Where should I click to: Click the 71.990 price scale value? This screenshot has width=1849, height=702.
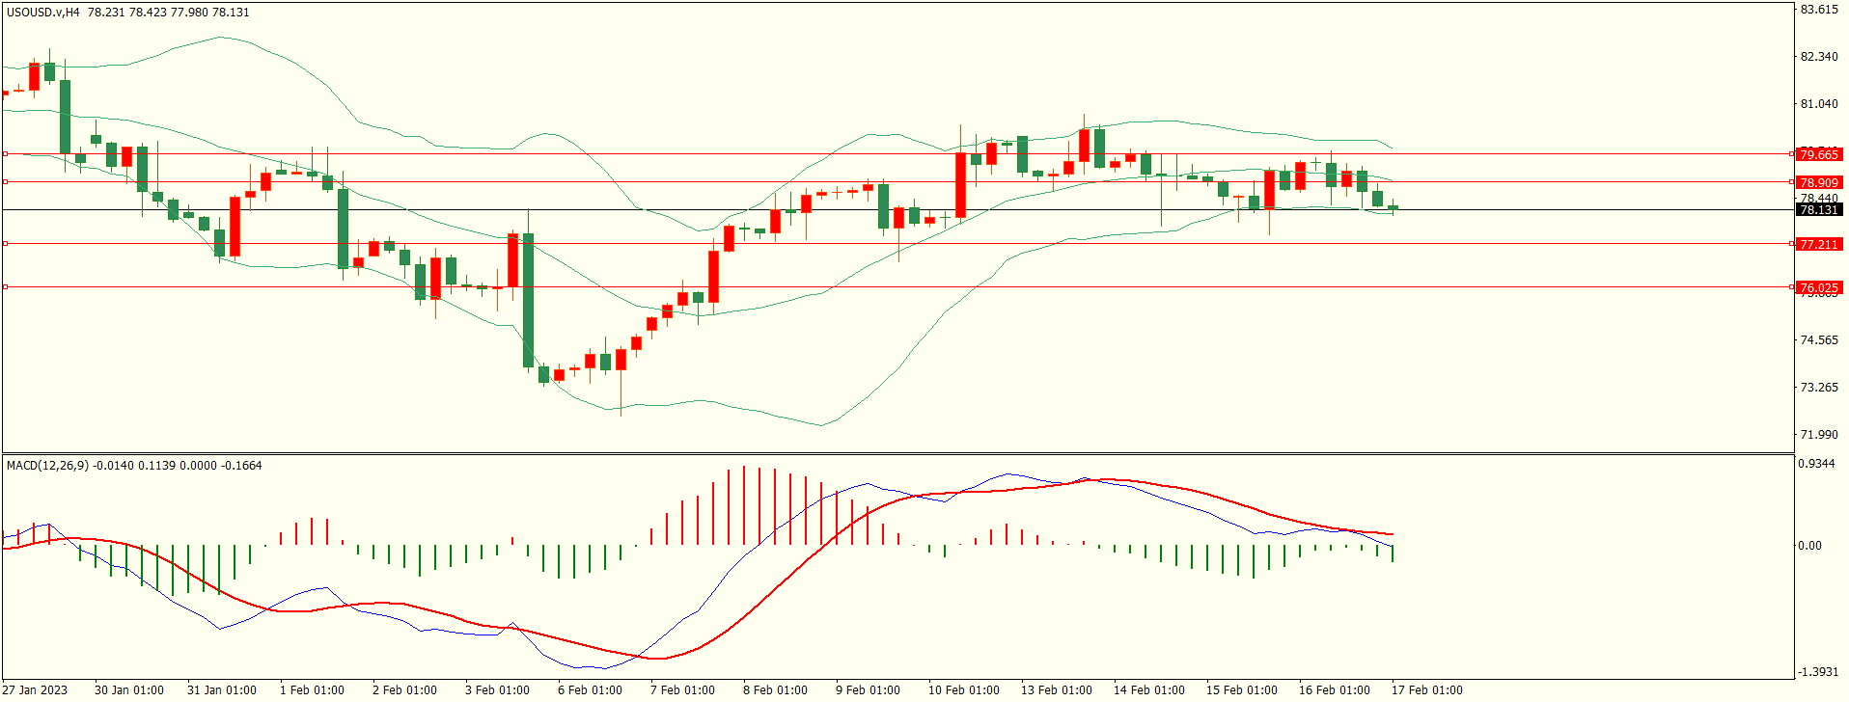click(x=1819, y=435)
